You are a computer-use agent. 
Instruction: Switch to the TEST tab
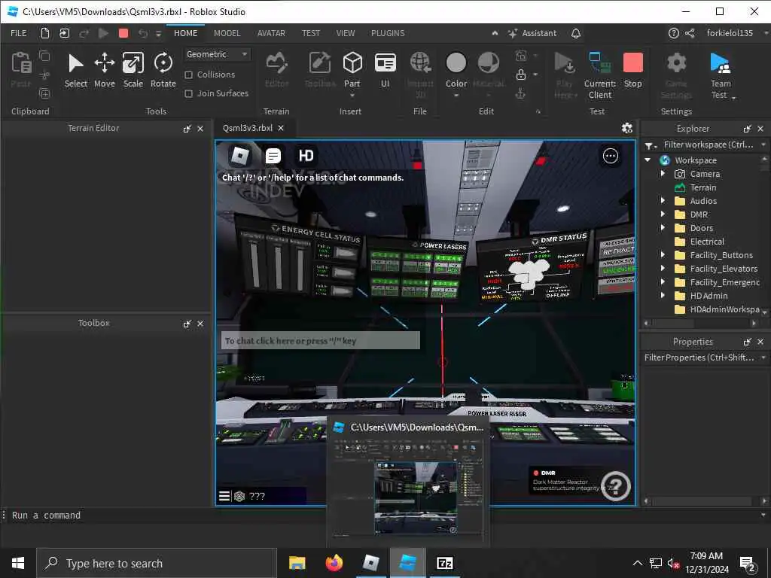click(x=311, y=33)
